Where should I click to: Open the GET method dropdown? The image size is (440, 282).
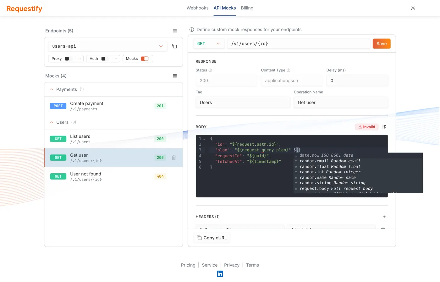coord(209,44)
